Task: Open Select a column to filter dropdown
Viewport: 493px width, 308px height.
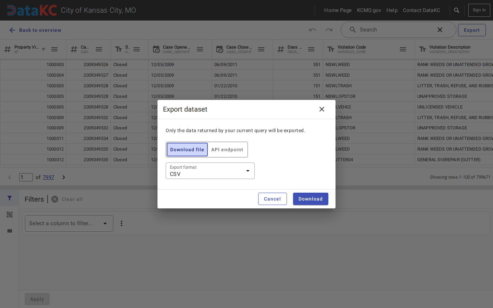Action: click(69, 223)
